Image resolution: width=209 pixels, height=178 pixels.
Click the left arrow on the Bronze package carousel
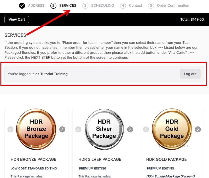point(10,129)
